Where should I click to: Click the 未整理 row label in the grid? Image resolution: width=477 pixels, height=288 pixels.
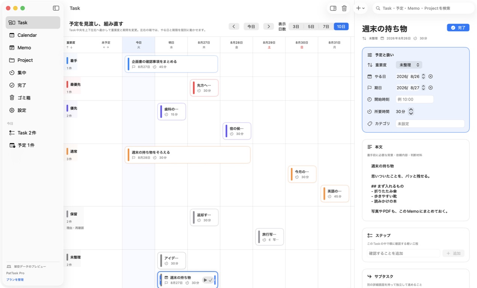[75, 257]
